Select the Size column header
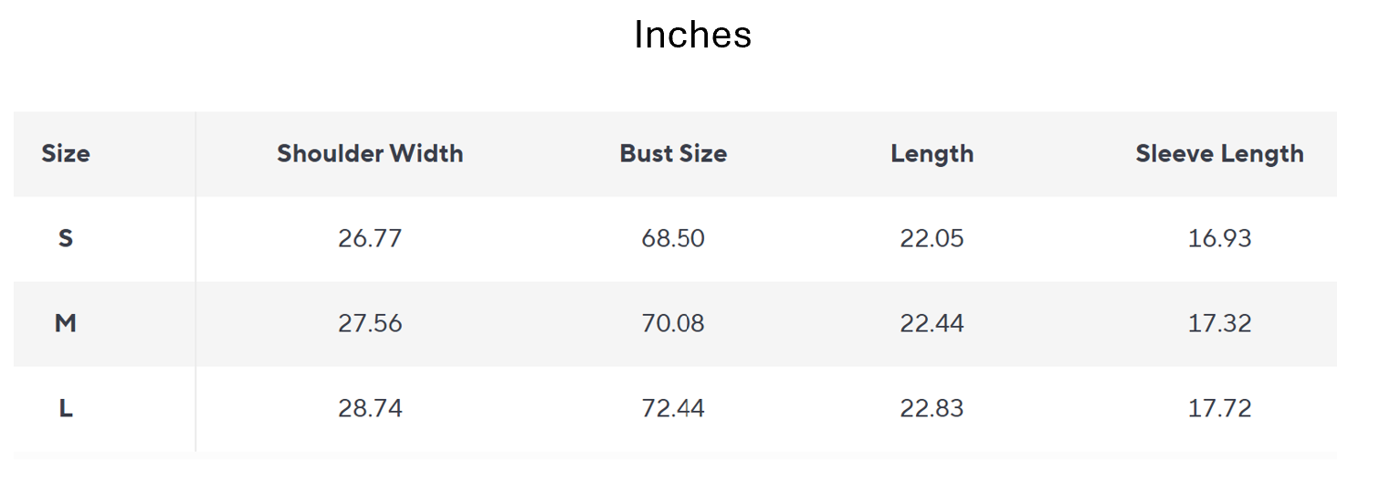This screenshot has width=1379, height=493. (x=66, y=153)
